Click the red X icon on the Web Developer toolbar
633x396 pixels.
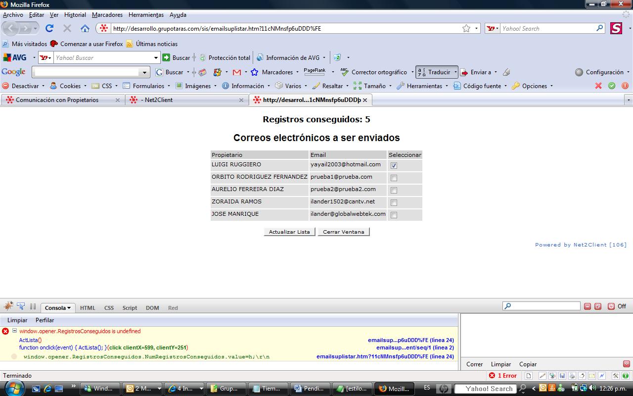(x=598, y=86)
